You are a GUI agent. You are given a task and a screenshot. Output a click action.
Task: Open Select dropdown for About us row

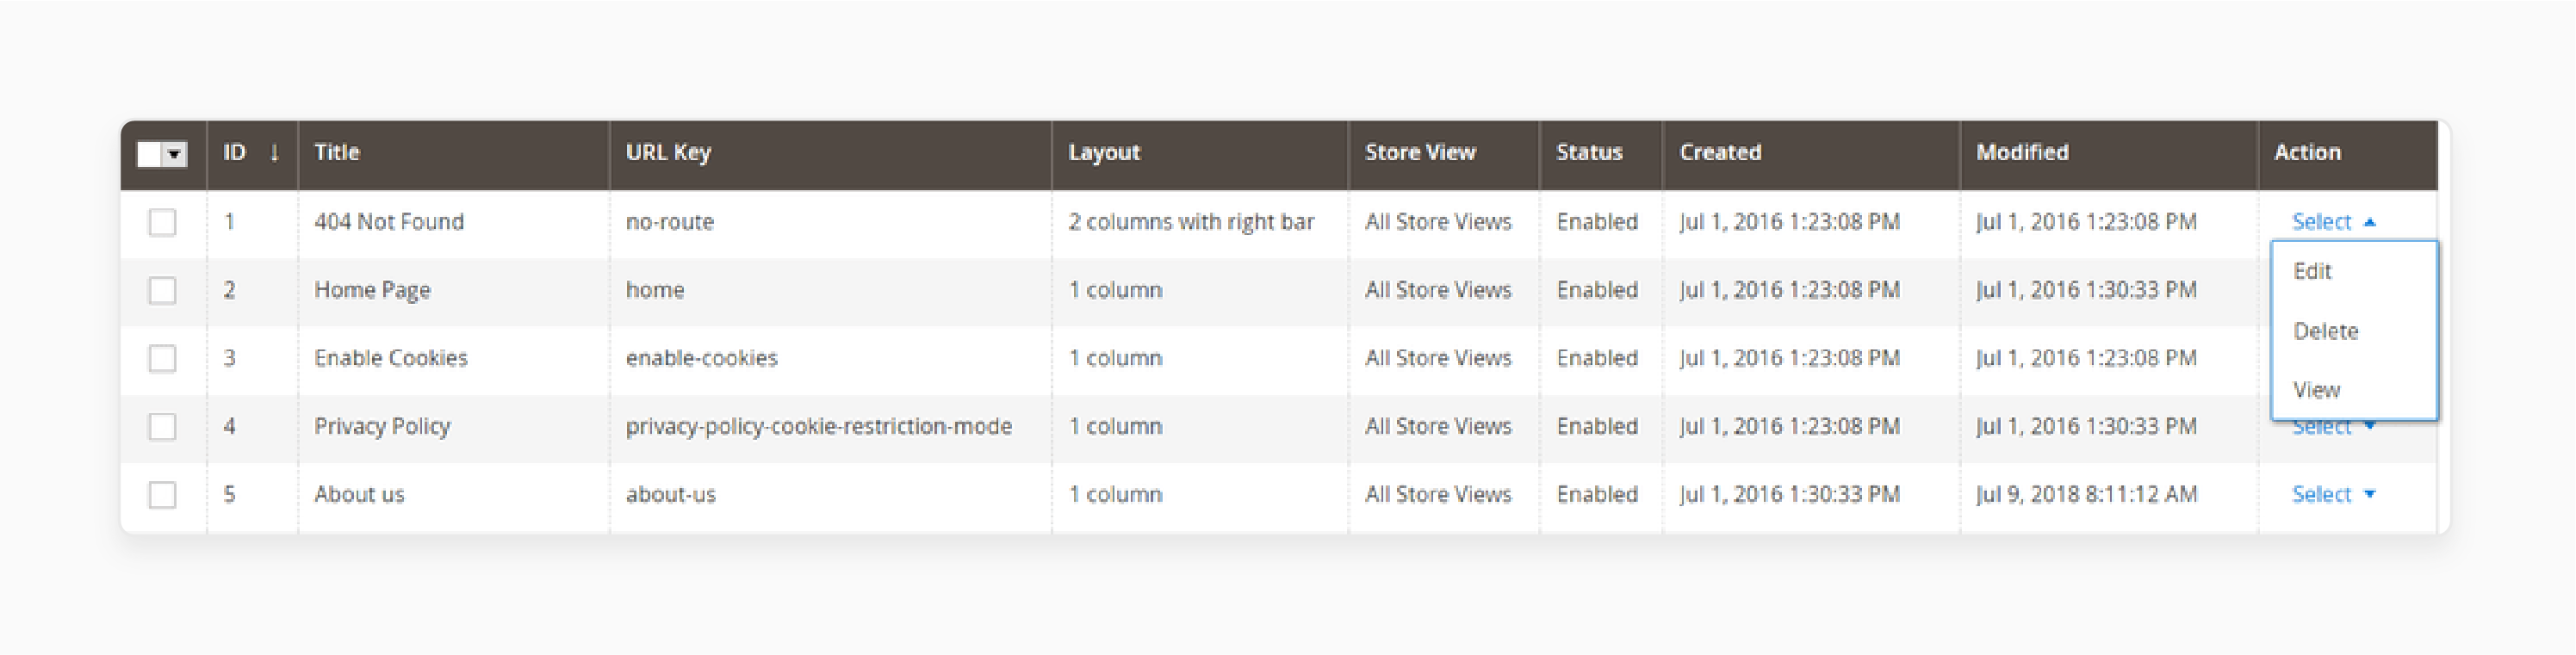(x=2333, y=494)
